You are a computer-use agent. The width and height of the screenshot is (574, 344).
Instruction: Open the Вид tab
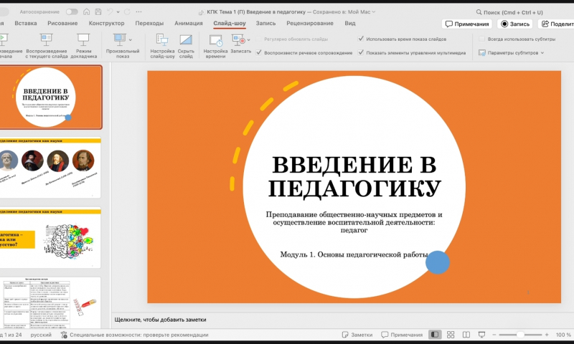pyautogui.click(x=350, y=23)
